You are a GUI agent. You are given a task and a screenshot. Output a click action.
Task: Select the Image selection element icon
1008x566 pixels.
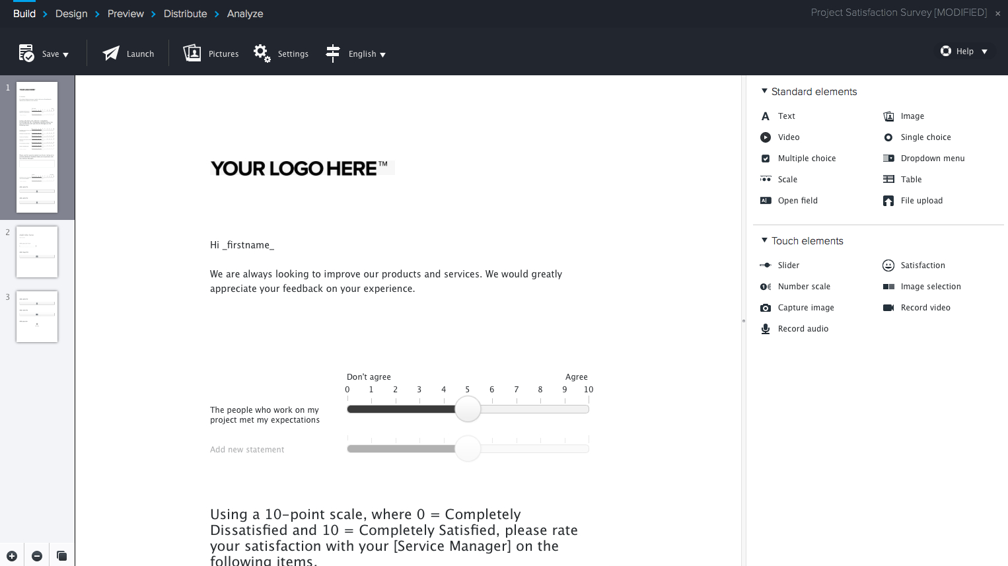888,287
